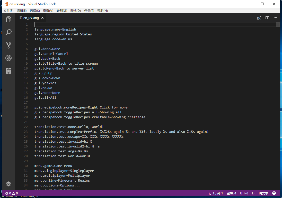The width and height of the screenshot is (282, 198).
Task: Click the line language.region=United States
Action: 63,34
